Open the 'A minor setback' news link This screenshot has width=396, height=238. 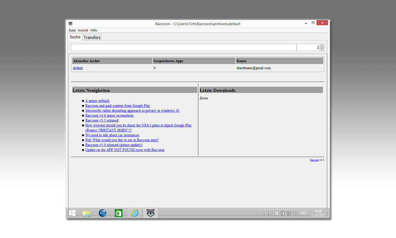click(97, 101)
